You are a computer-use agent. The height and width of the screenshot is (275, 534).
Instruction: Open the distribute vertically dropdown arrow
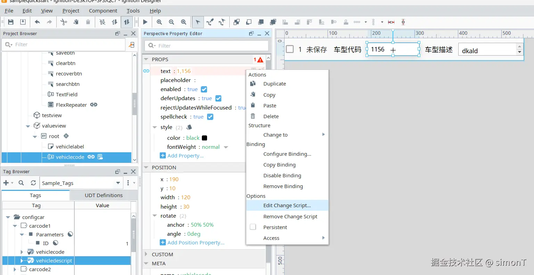point(382,22)
